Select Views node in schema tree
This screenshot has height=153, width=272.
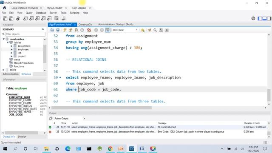coord(17,59)
